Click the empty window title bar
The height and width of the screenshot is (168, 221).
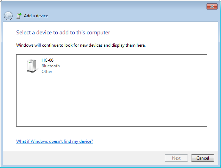106,6
